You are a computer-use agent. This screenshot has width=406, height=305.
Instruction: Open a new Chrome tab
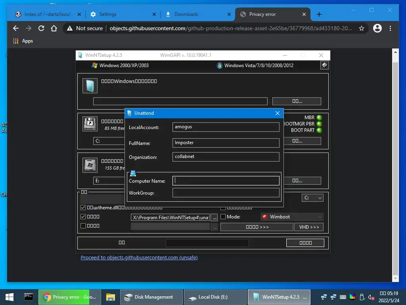(x=319, y=14)
